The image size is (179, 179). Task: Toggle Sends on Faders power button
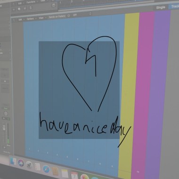68,16
